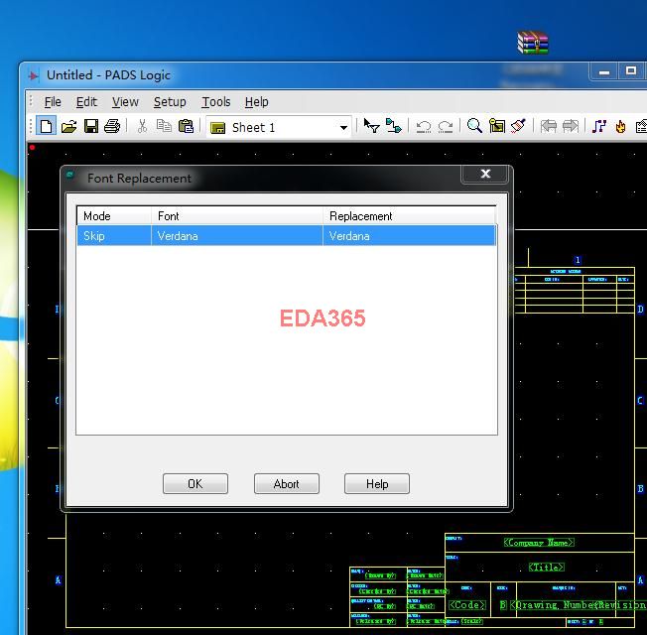Activate the Zoom magnifier tool

click(474, 126)
